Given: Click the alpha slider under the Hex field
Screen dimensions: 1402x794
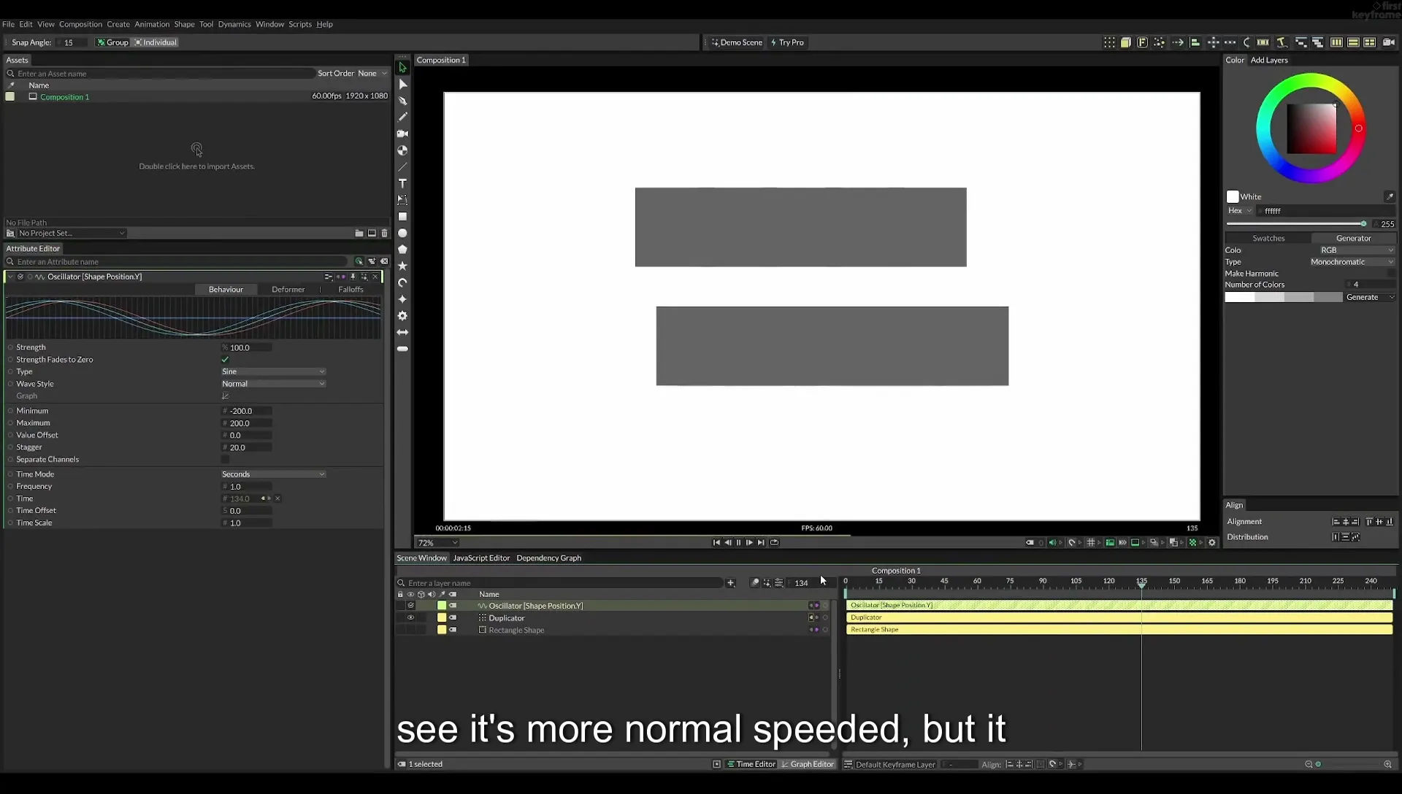Looking at the screenshot, I should click(x=1296, y=224).
